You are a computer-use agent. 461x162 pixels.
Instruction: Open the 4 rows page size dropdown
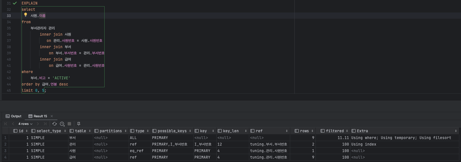click(25, 124)
